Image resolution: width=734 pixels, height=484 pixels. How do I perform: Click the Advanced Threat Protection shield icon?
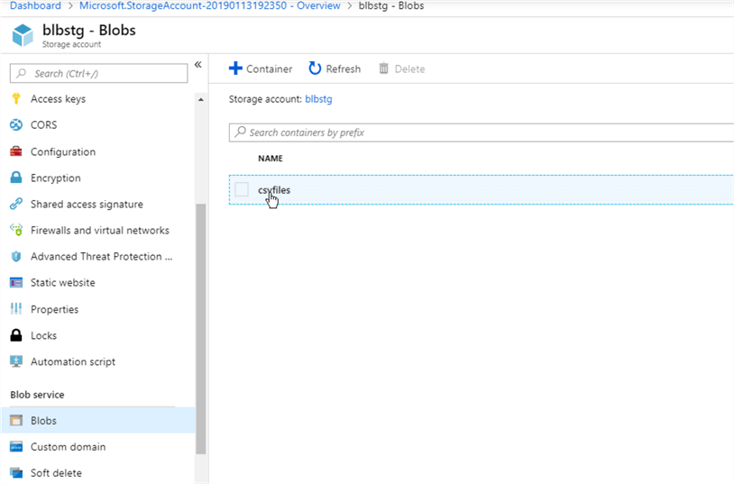(16, 257)
